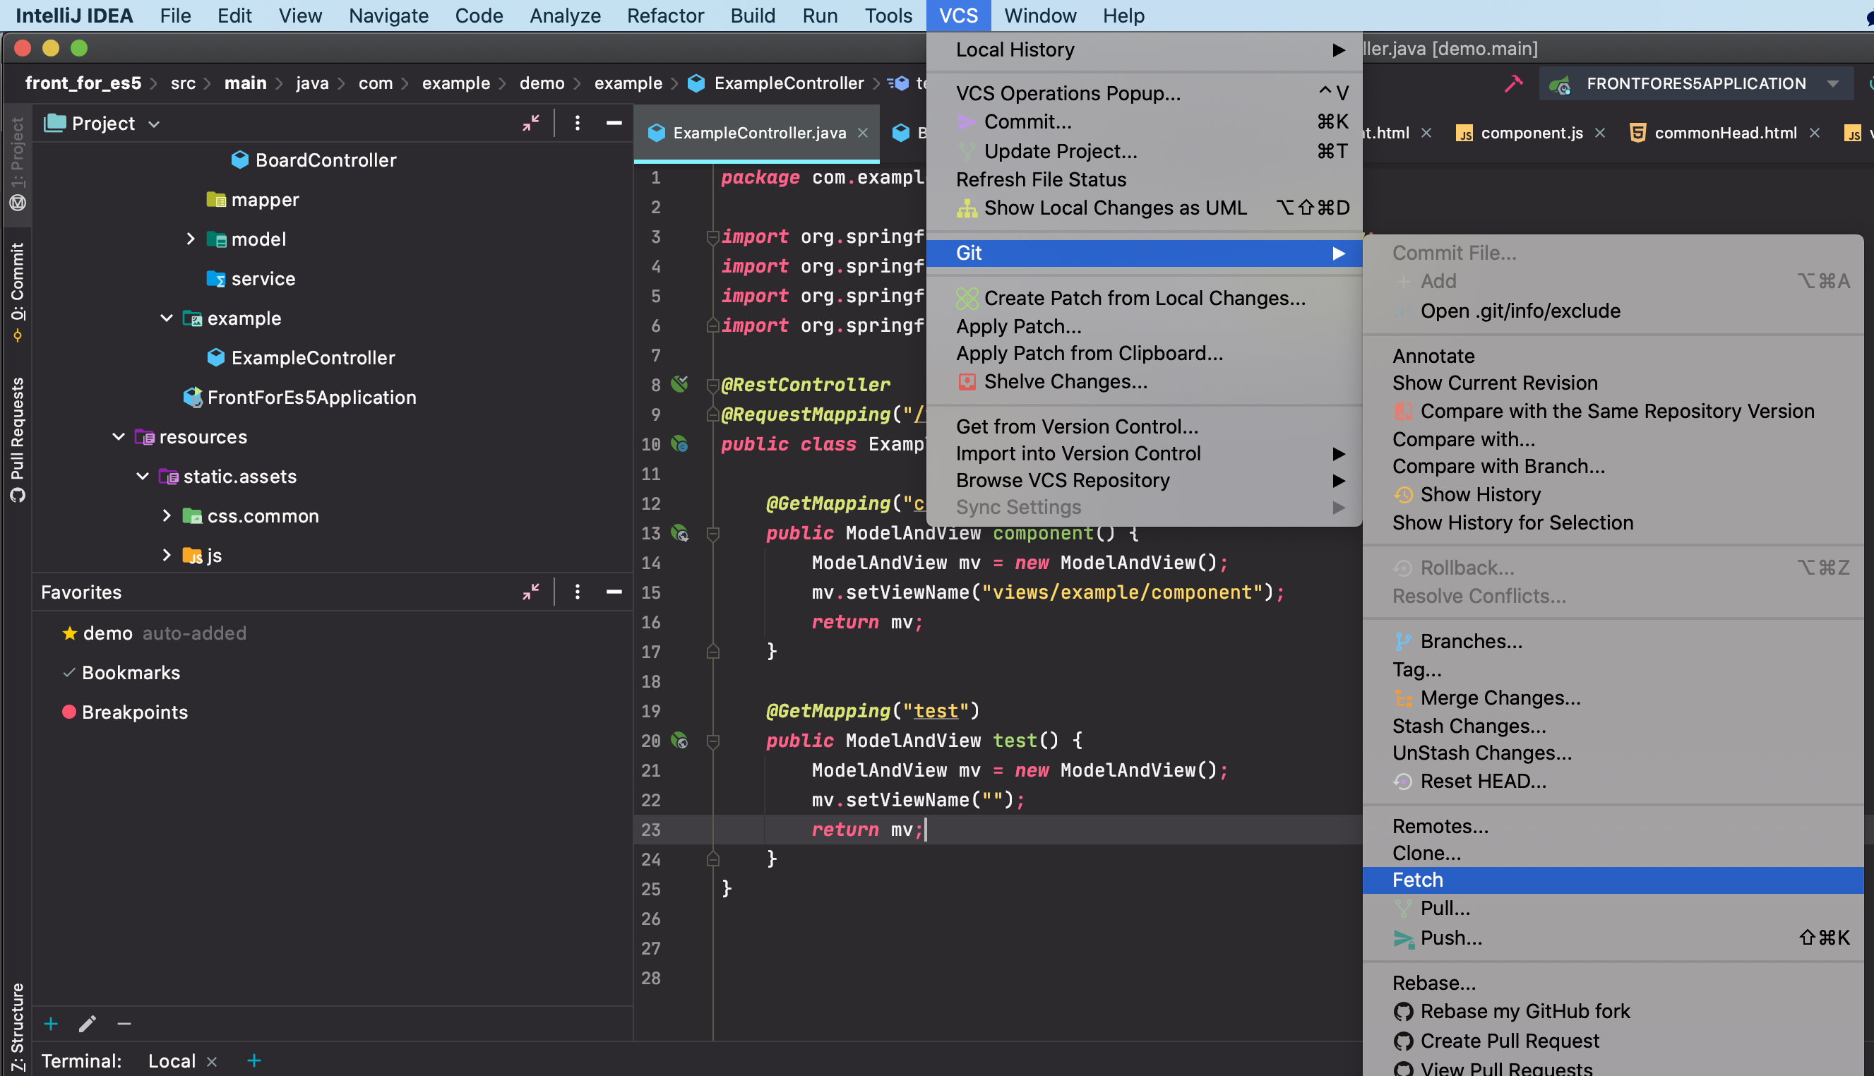1874x1076 pixels.
Task: Open the Structure sidebar tab
Action: pyautogui.click(x=16, y=1027)
